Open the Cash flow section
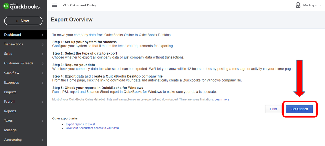This screenshot has width=325, height=146. point(12,73)
